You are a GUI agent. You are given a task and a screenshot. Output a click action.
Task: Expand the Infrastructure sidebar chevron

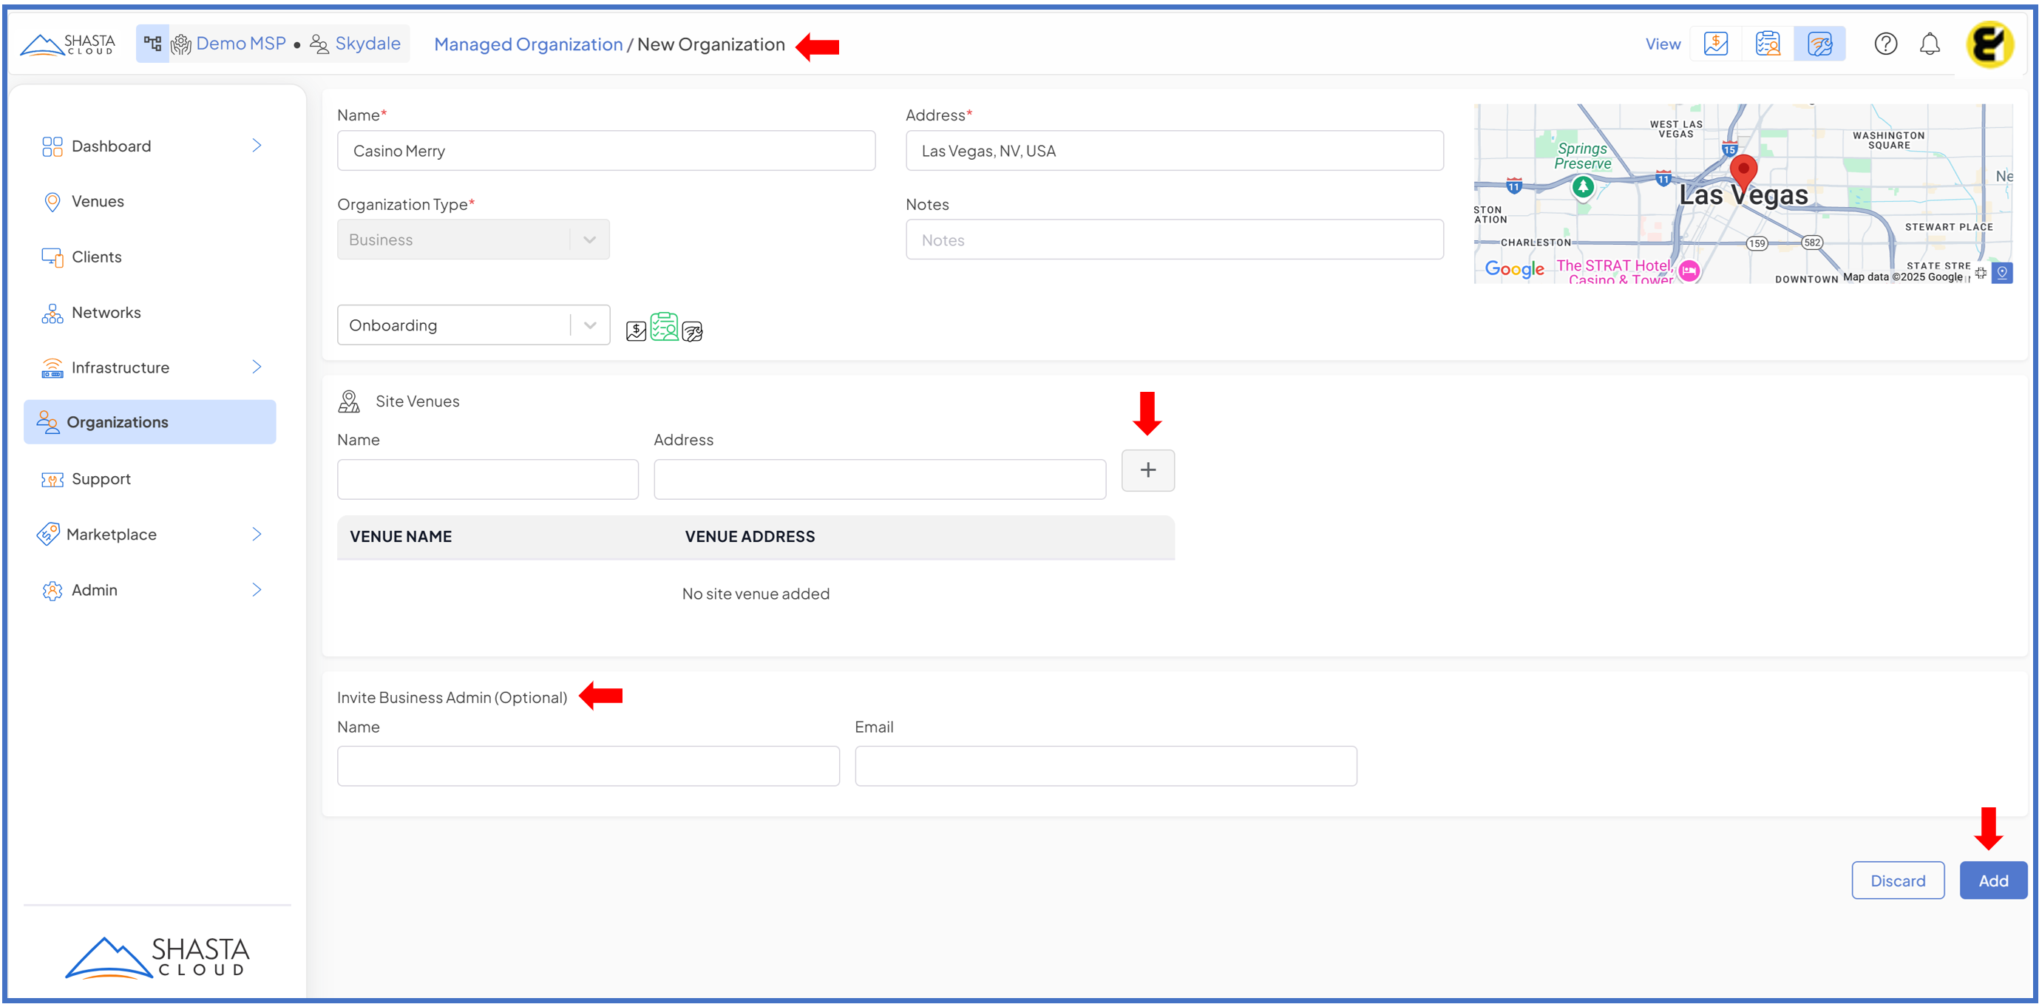tap(257, 367)
